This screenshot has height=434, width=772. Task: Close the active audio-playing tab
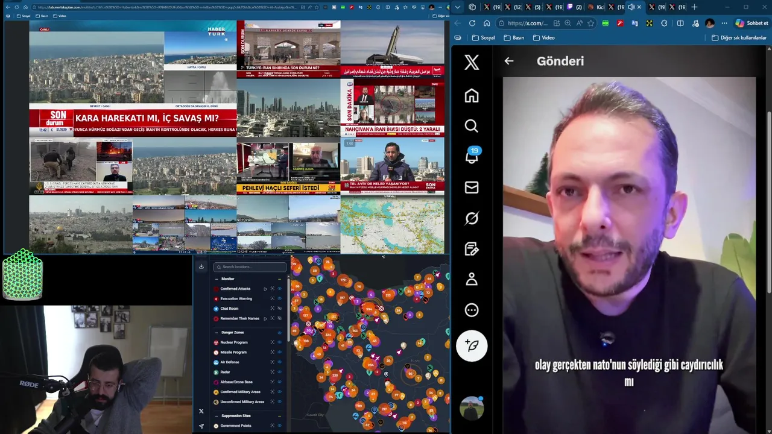640,7
